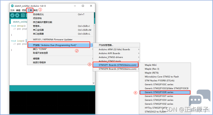This screenshot has width=213, height=115.
Task: Click the Arduino logo in title bar
Action: point(12,6)
